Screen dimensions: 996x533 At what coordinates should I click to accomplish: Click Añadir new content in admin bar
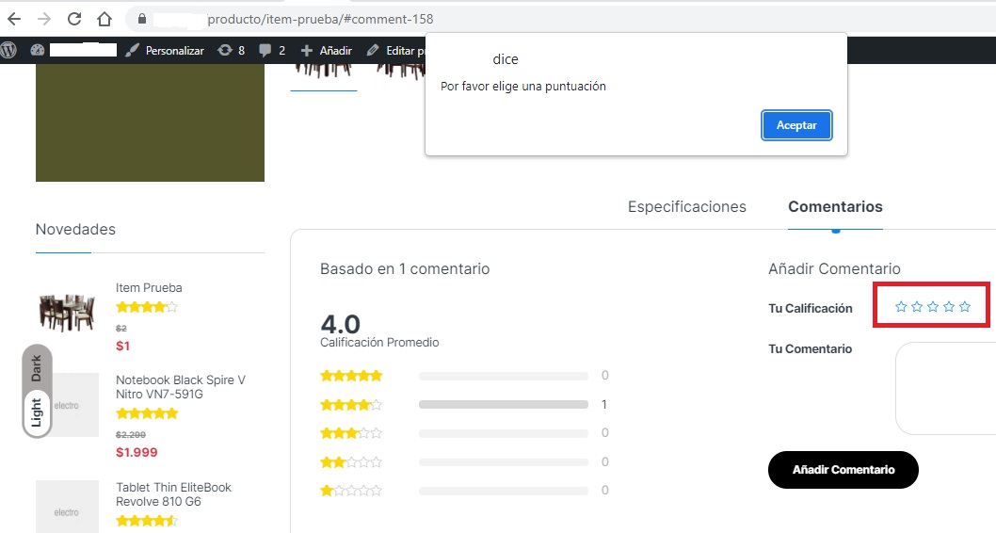point(327,50)
